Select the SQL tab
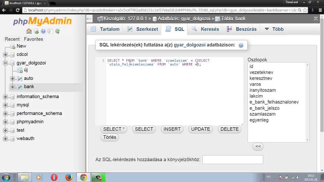This screenshot has height=182, width=324. (x=175, y=29)
